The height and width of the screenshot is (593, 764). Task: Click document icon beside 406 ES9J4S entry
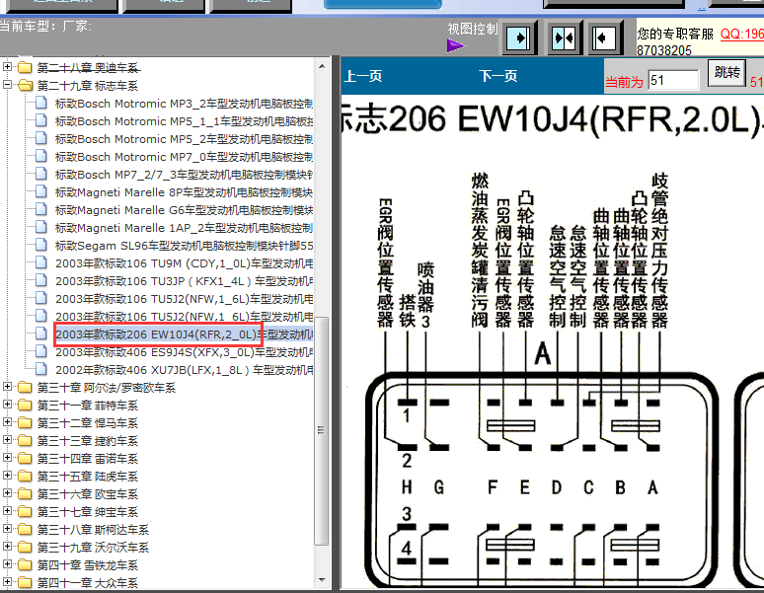click(x=41, y=351)
